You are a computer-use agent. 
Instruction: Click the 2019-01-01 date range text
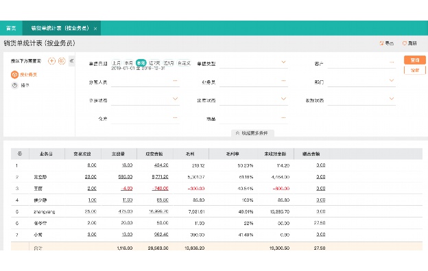click(138, 69)
